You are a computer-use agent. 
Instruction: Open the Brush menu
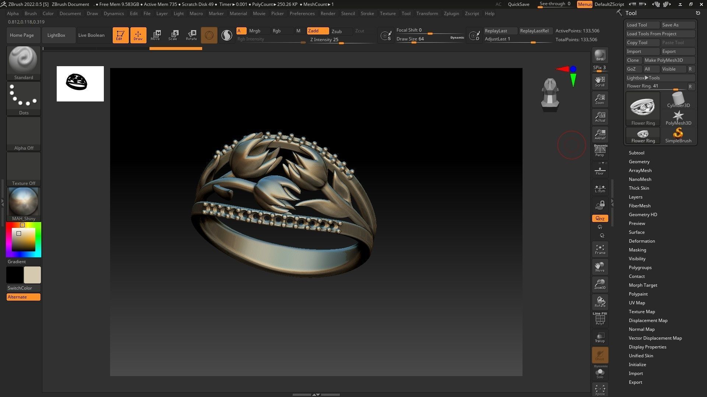pyautogui.click(x=31, y=14)
